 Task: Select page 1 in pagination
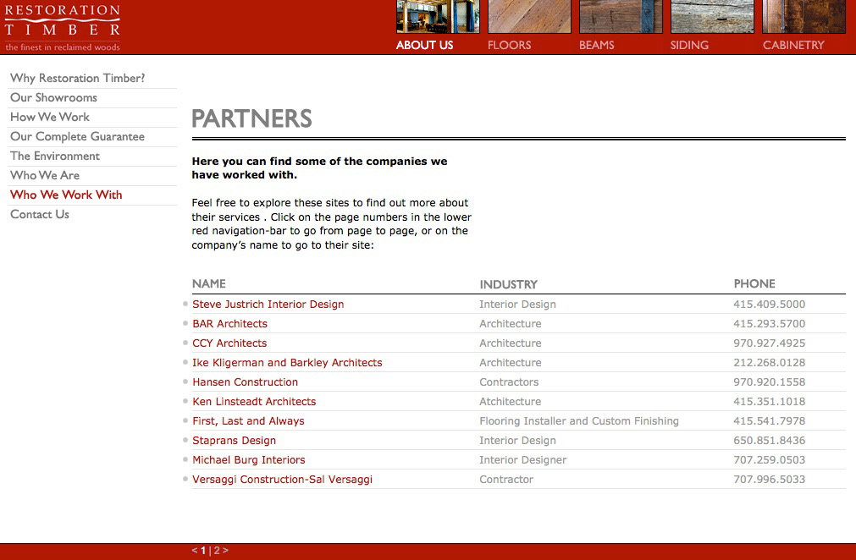click(x=203, y=550)
